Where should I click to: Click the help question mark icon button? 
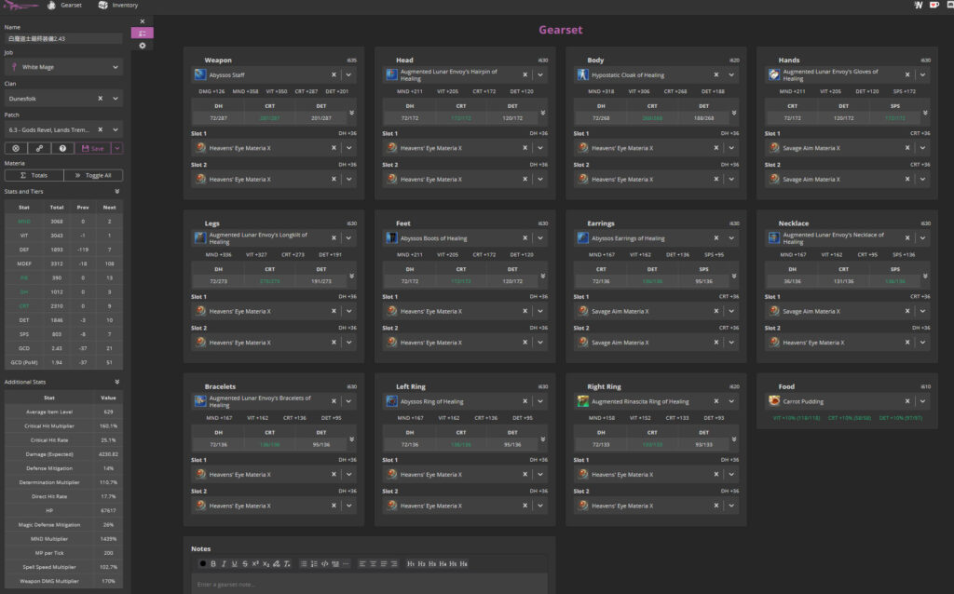[63, 148]
